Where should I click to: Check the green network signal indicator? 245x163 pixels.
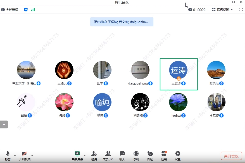coord(33,10)
